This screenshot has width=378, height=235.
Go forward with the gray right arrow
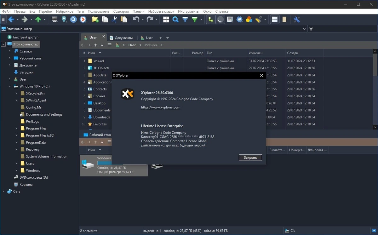[24, 20]
